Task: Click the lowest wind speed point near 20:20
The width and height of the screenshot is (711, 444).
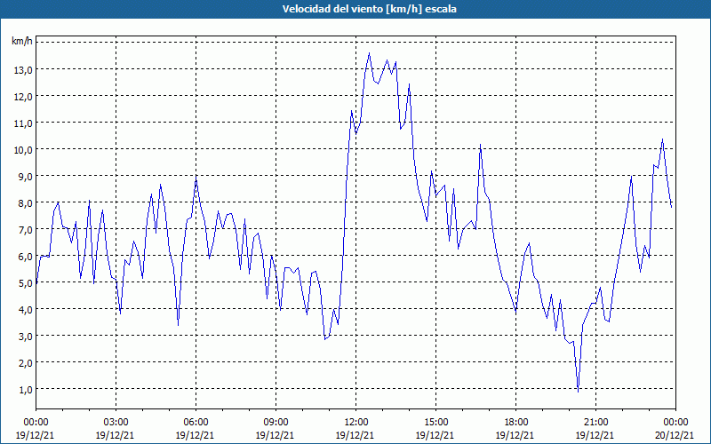Action: (579, 392)
